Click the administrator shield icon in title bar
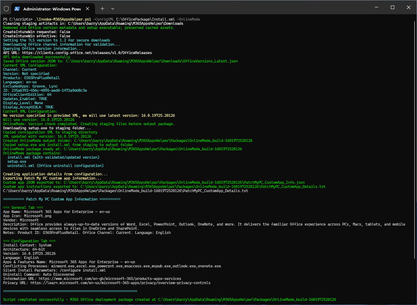The height and width of the screenshot is (305, 417). click(x=6, y=8)
